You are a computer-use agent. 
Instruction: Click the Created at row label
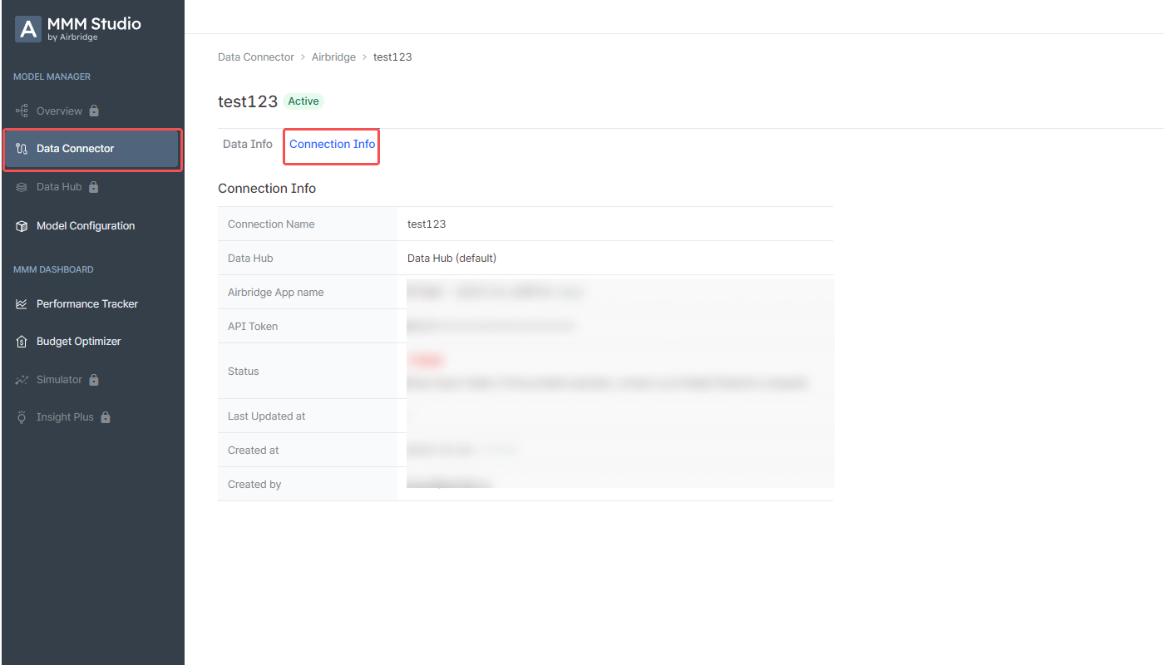point(254,451)
